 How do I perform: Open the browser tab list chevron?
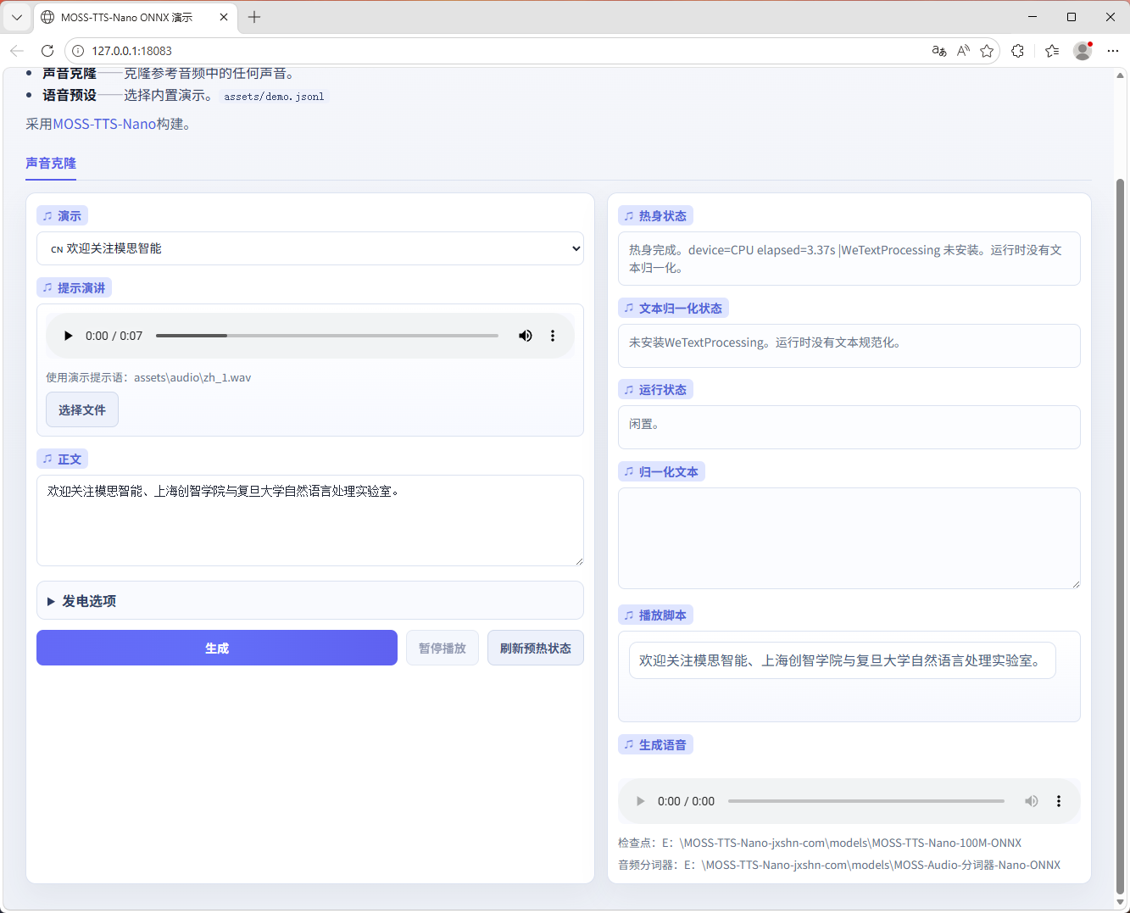[x=17, y=17]
